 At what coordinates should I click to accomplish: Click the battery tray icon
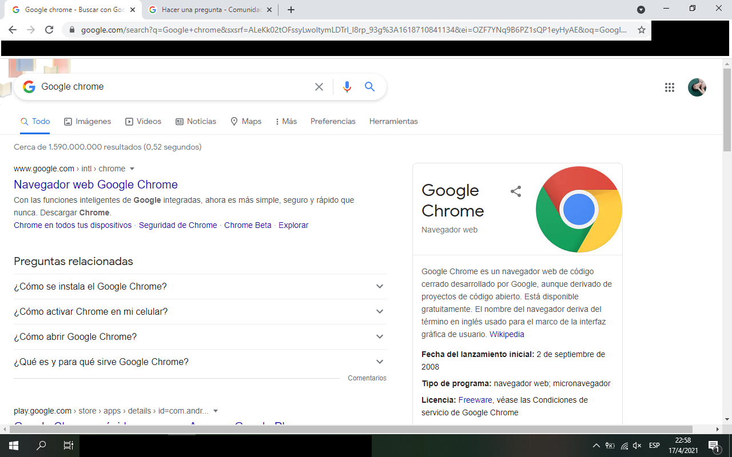[x=610, y=446]
